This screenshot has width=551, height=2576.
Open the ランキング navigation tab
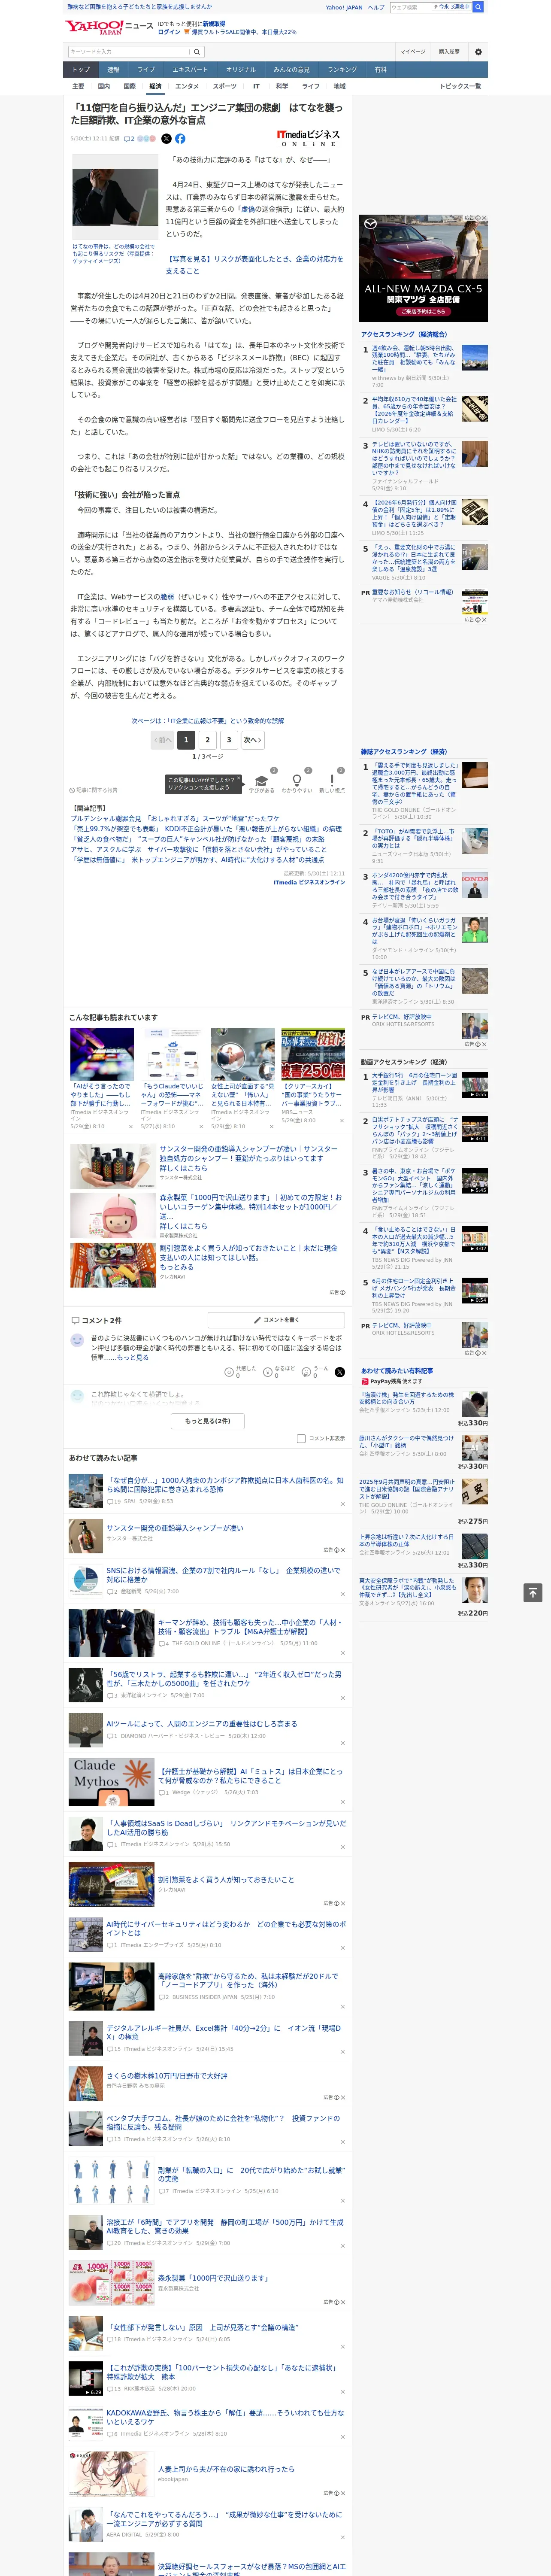[x=342, y=70]
